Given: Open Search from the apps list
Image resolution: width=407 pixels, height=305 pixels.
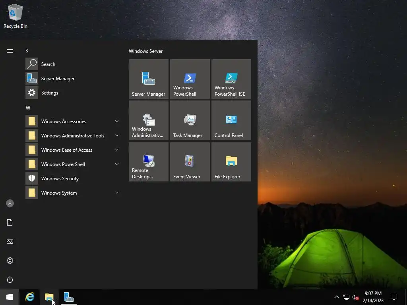Looking at the screenshot, I should pyautogui.click(x=73, y=64).
